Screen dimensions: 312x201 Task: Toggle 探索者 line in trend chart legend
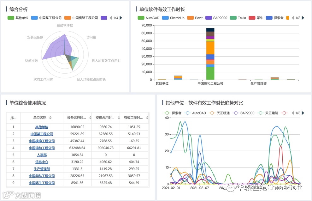[173, 113]
